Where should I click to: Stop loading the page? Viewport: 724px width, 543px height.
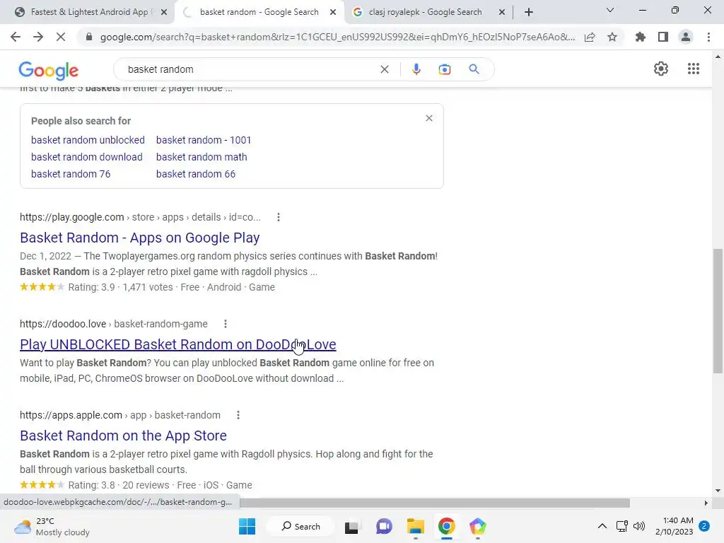click(61, 37)
